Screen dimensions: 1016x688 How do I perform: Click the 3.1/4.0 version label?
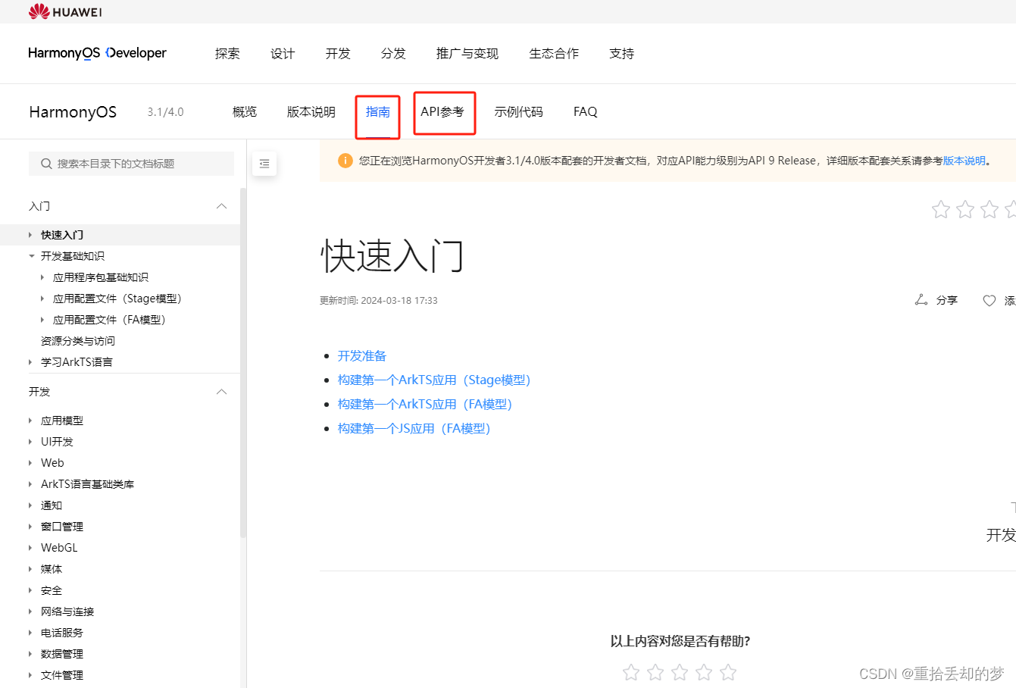pos(165,111)
